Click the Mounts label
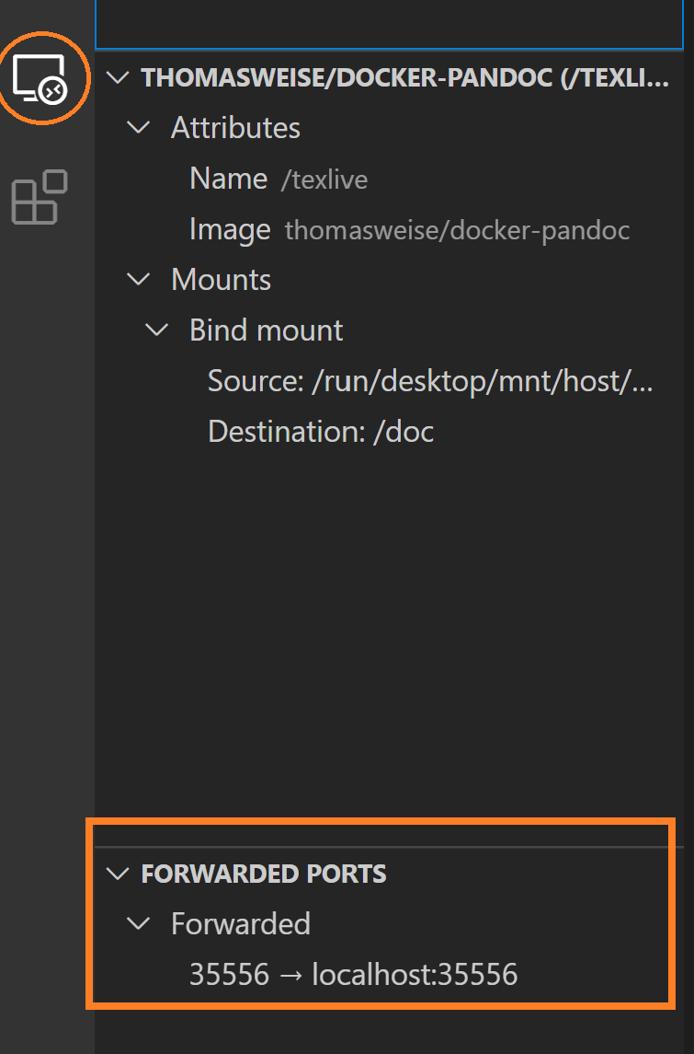 (221, 280)
